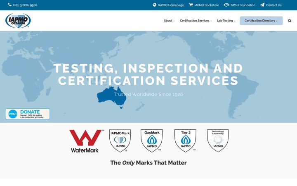Click the paper plane icon beside Contact Us
297x186 pixels.
point(262,5)
